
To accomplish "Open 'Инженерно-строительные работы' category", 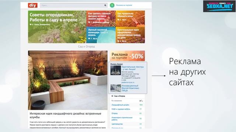I will [x=122, y=119].
